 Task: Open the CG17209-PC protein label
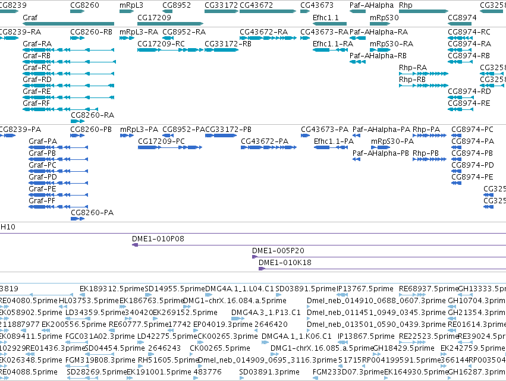161,141
